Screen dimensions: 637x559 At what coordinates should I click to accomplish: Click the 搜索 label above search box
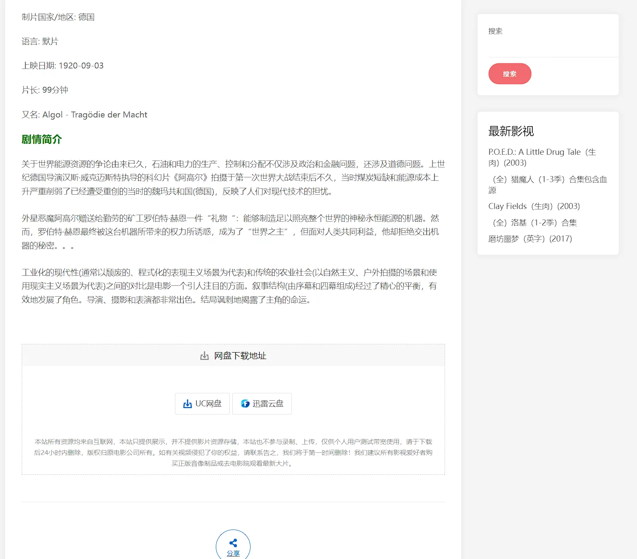point(495,31)
